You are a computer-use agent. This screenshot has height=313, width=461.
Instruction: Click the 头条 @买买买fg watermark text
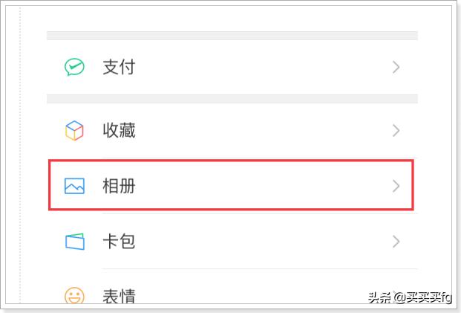[x=410, y=297]
